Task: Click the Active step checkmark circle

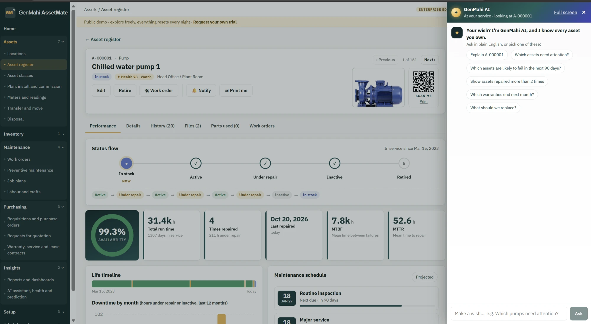Action: click(x=196, y=163)
